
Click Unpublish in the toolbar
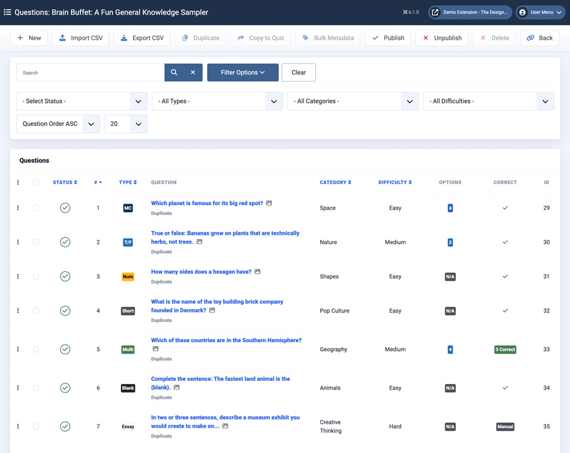(441, 38)
